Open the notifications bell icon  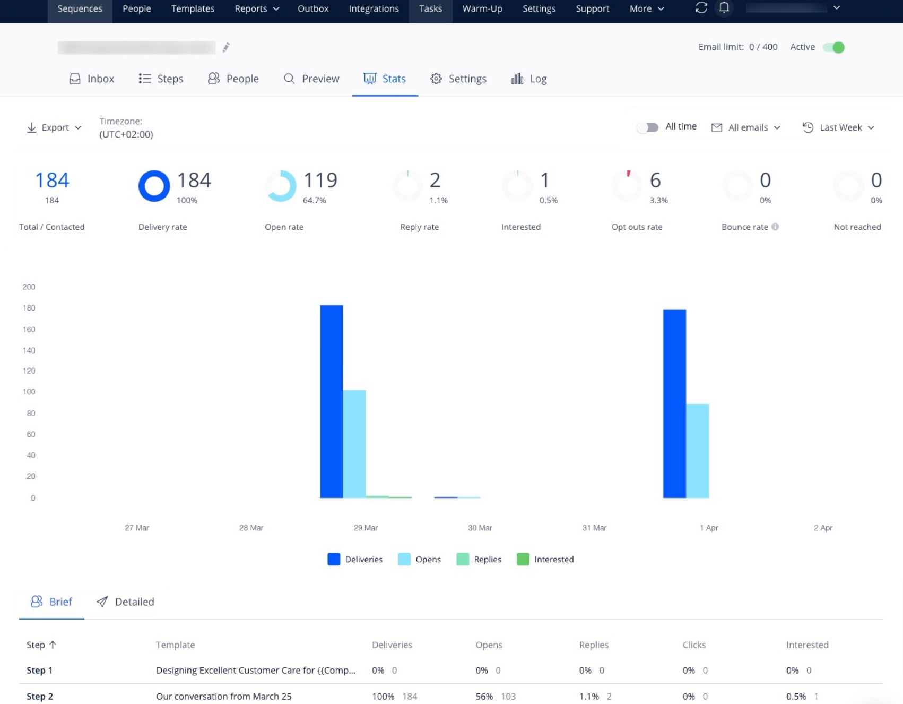click(724, 8)
